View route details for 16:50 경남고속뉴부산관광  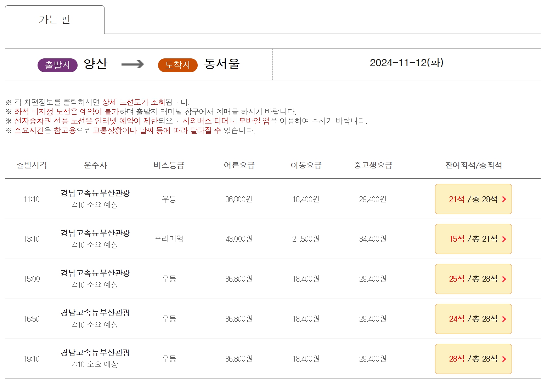point(95,313)
